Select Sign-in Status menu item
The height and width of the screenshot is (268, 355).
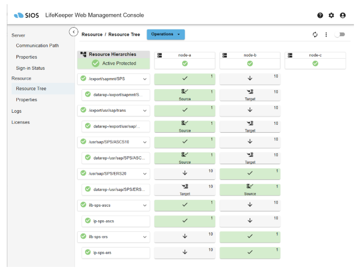[x=30, y=68]
